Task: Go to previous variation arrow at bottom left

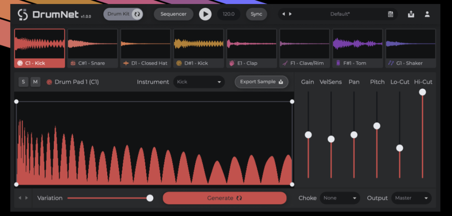Action: [x=20, y=198]
